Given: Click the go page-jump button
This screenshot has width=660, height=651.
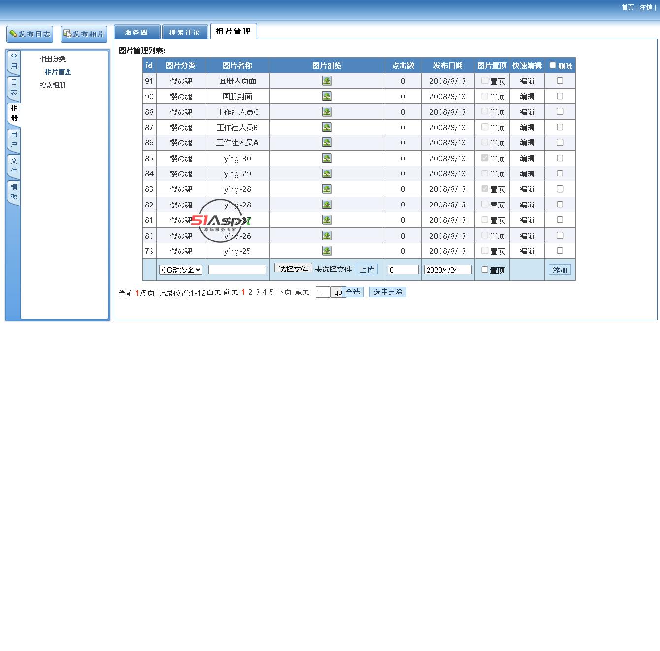Looking at the screenshot, I should (337, 292).
